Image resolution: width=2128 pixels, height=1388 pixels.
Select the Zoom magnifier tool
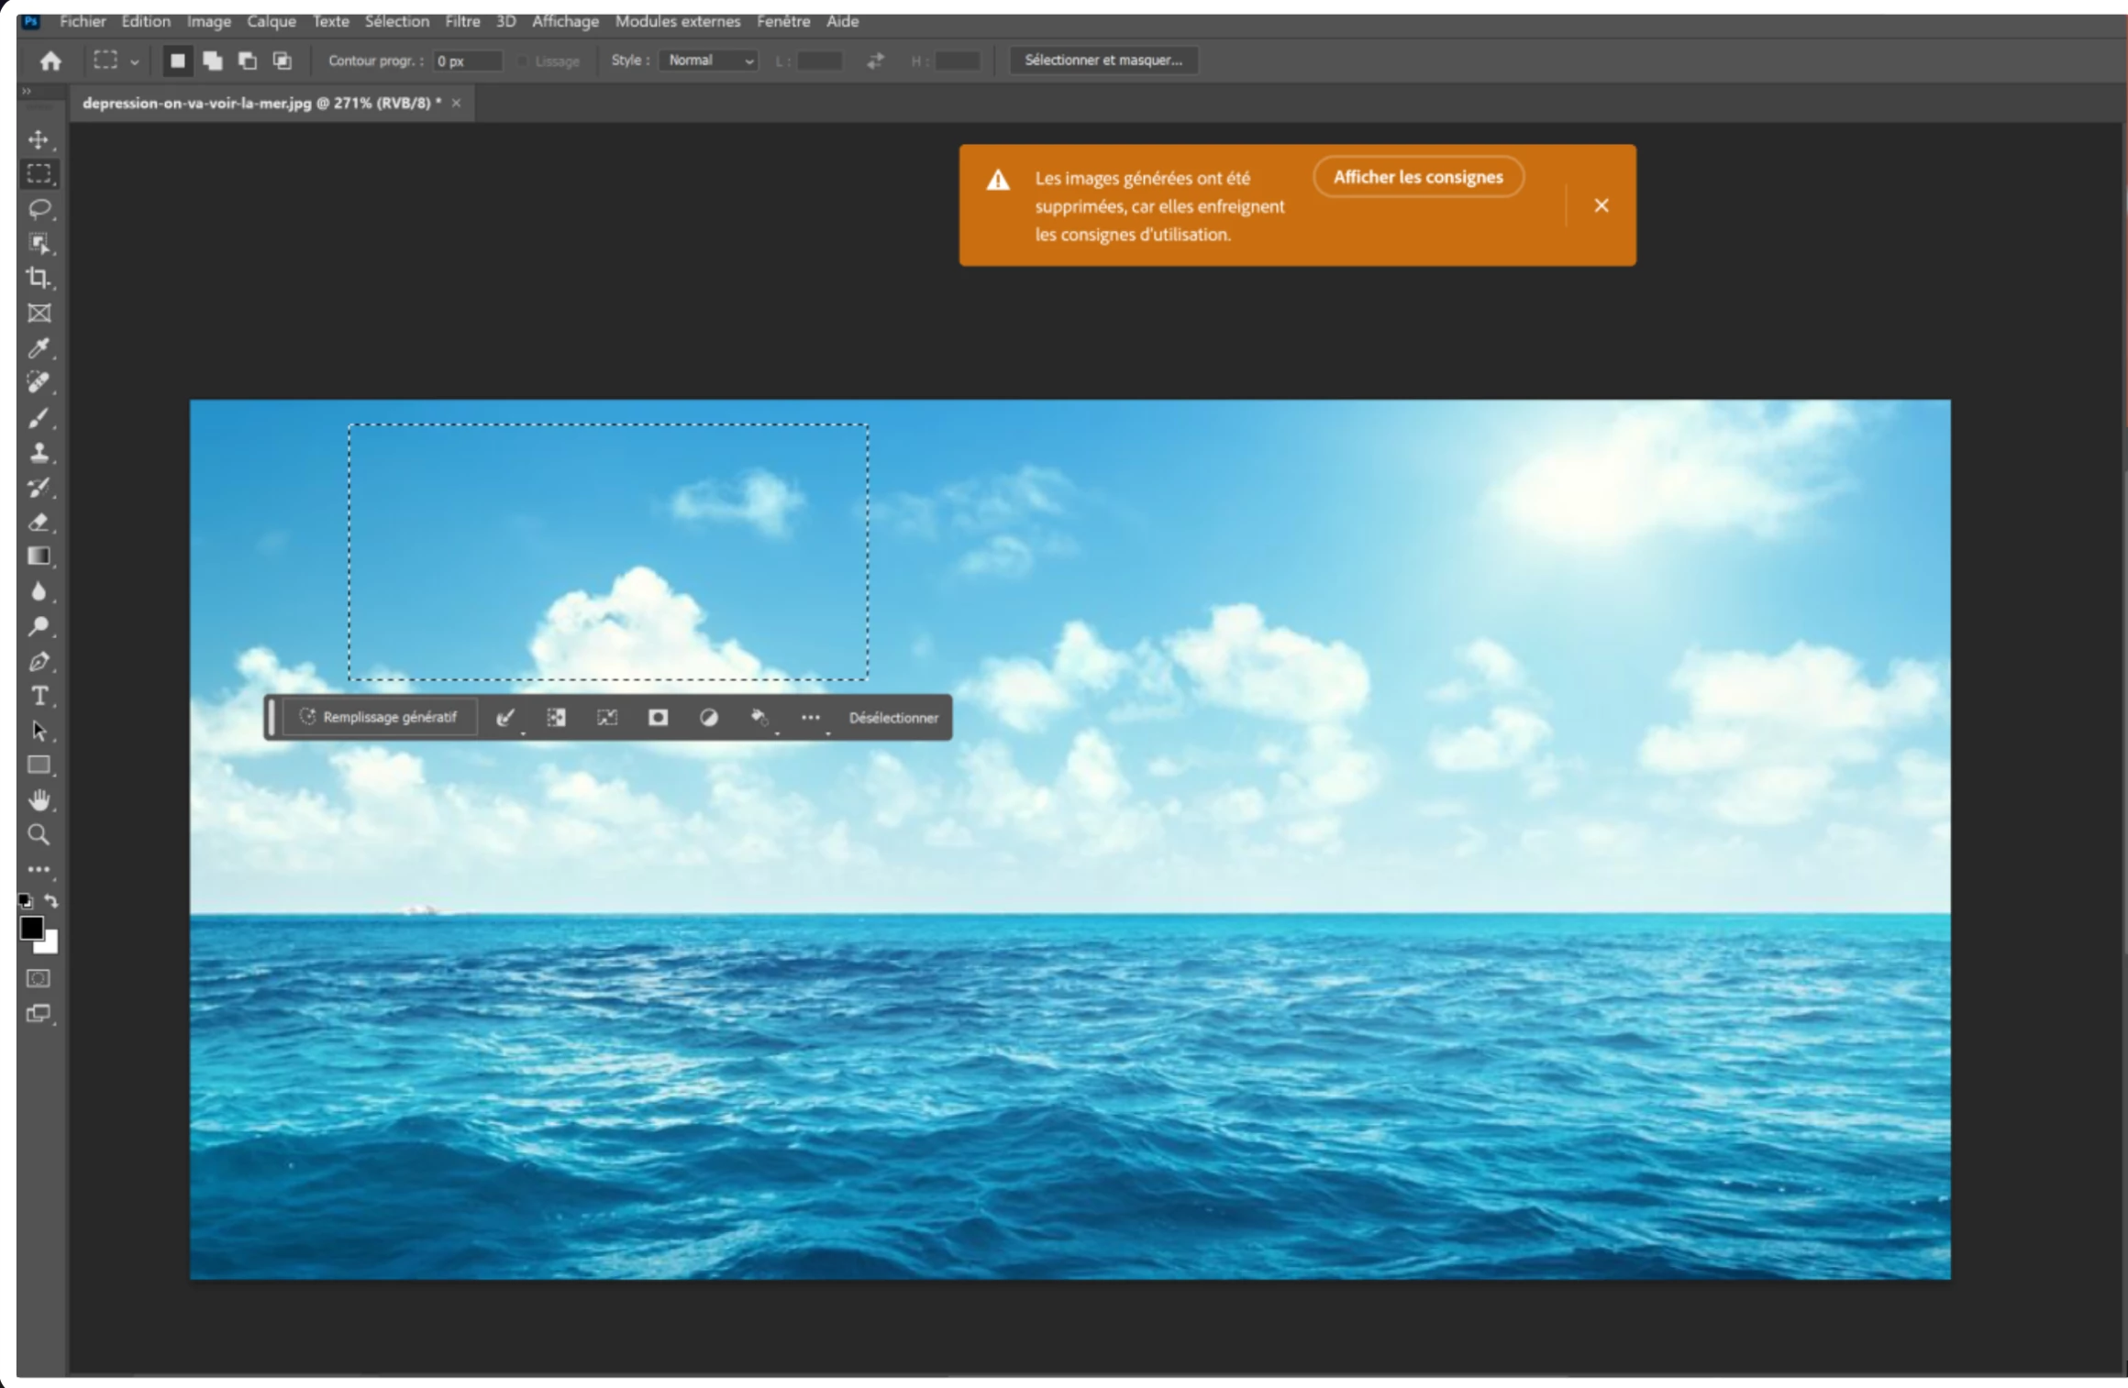point(39,834)
